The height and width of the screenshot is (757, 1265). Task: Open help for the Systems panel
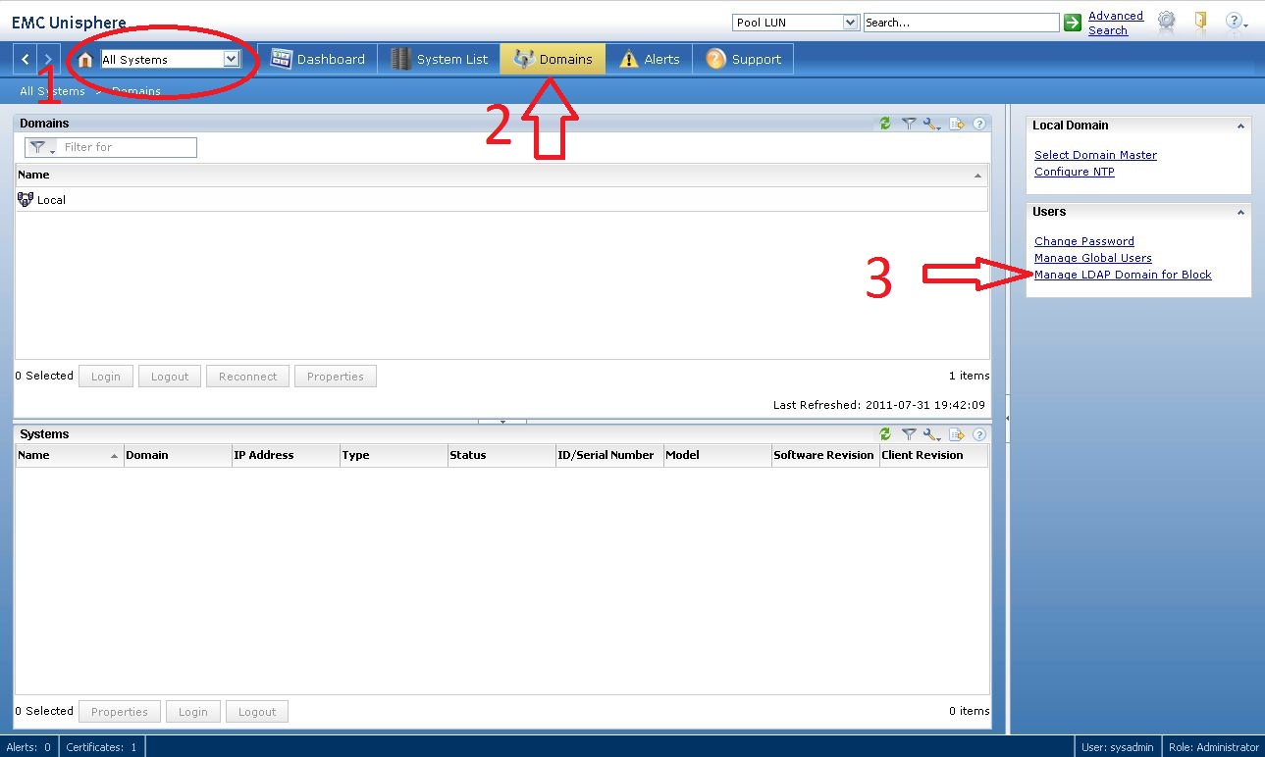coord(978,434)
